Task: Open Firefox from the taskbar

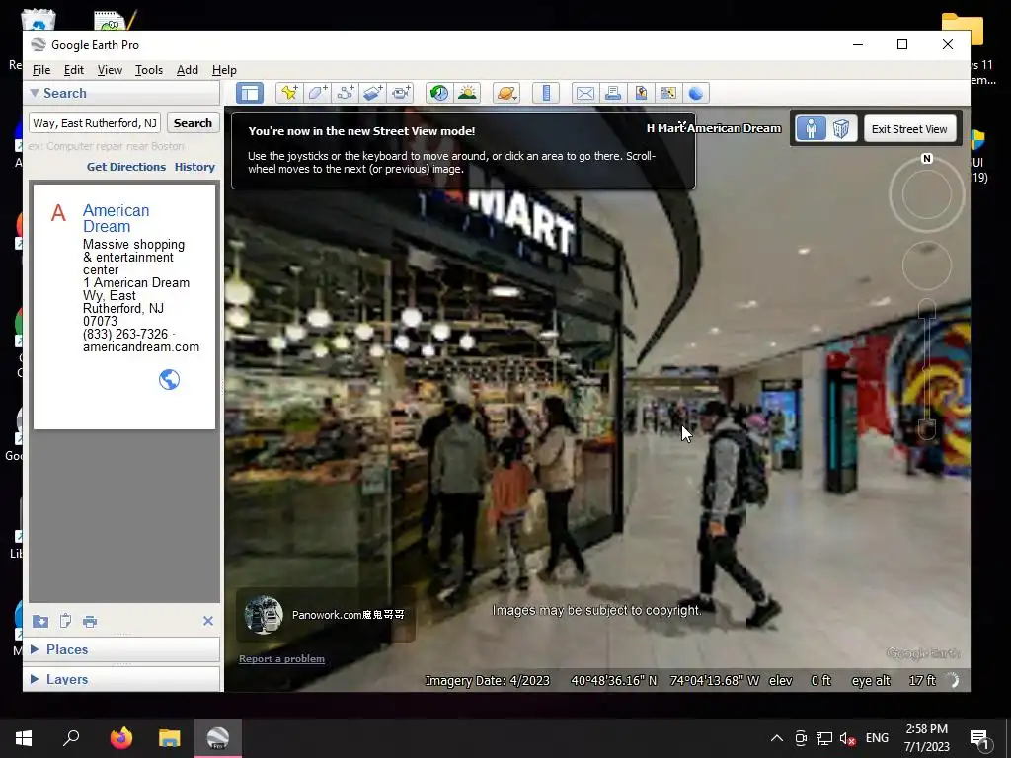Action: point(121,738)
